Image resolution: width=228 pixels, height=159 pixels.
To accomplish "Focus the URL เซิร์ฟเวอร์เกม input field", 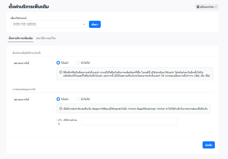I will point(130,122).
